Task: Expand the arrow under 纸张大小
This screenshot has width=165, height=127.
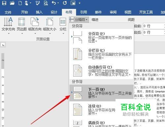Action: point(50,33)
